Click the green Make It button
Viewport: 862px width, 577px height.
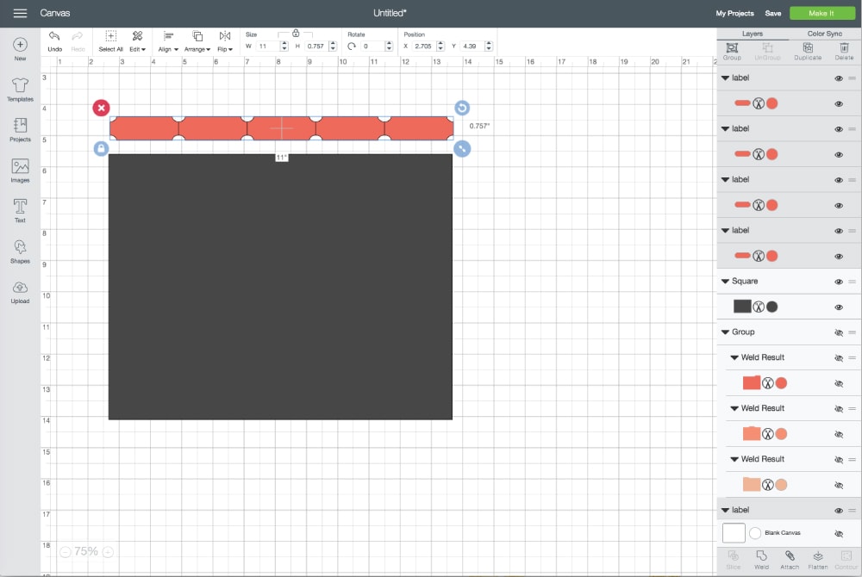820,13
